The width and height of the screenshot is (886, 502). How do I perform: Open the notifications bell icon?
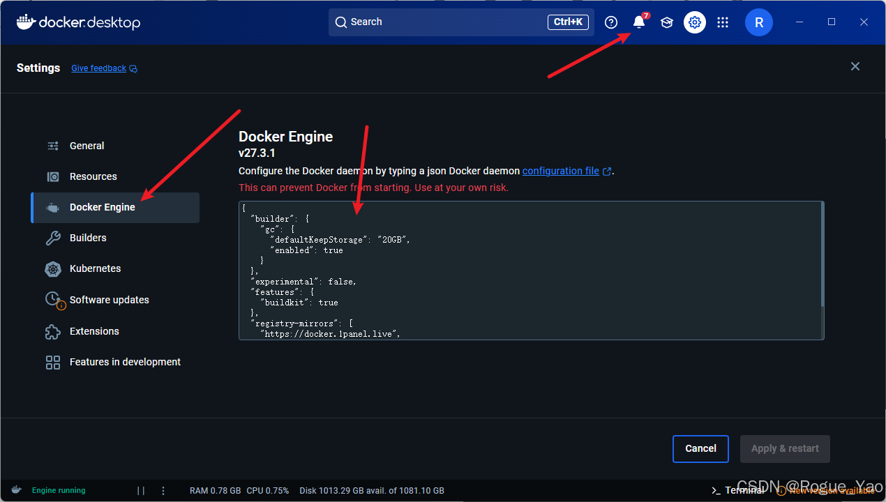(x=639, y=22)
